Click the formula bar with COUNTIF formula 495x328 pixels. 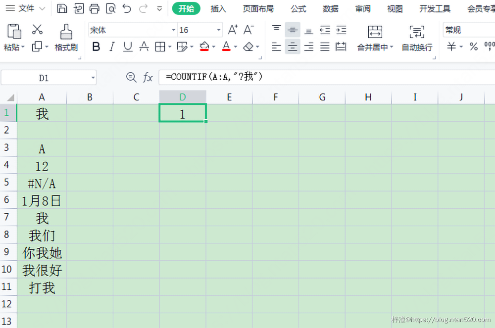(x=327, y=77)
